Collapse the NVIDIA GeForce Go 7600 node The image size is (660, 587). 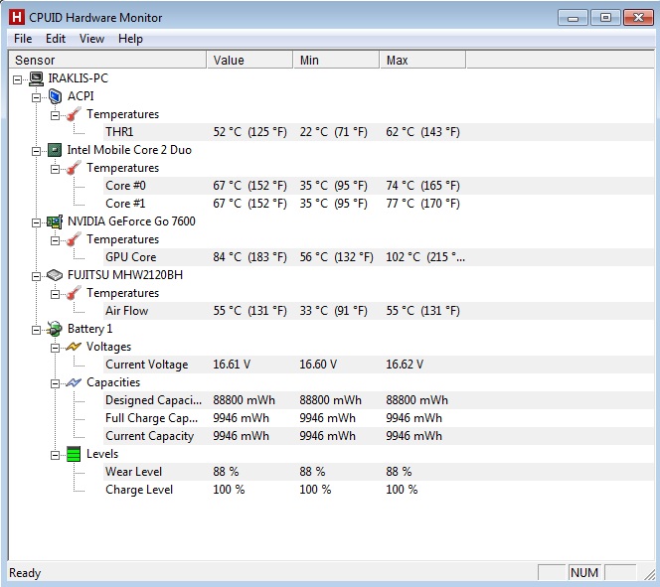pos(37,221)
